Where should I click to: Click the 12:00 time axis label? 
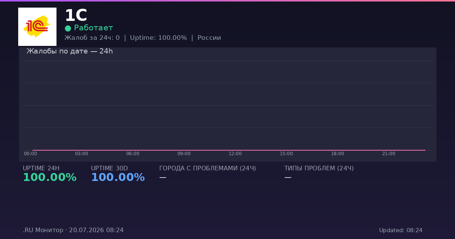click(x=235, y=154)
